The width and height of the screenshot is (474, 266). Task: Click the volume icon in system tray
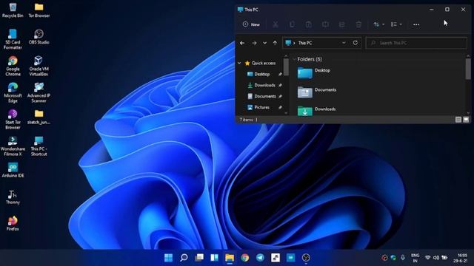tap(436, 258)
